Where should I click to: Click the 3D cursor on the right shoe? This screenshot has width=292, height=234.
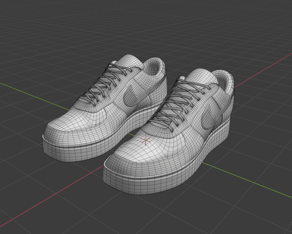tap(146, 141)
